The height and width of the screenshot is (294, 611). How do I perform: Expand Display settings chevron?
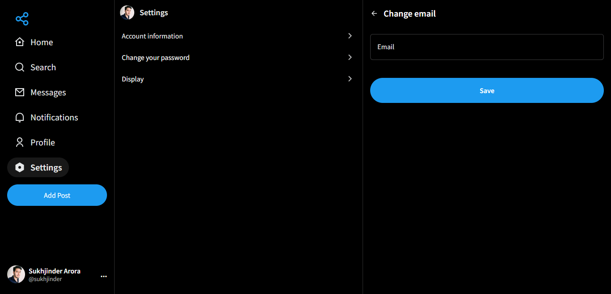pos(350,79)
